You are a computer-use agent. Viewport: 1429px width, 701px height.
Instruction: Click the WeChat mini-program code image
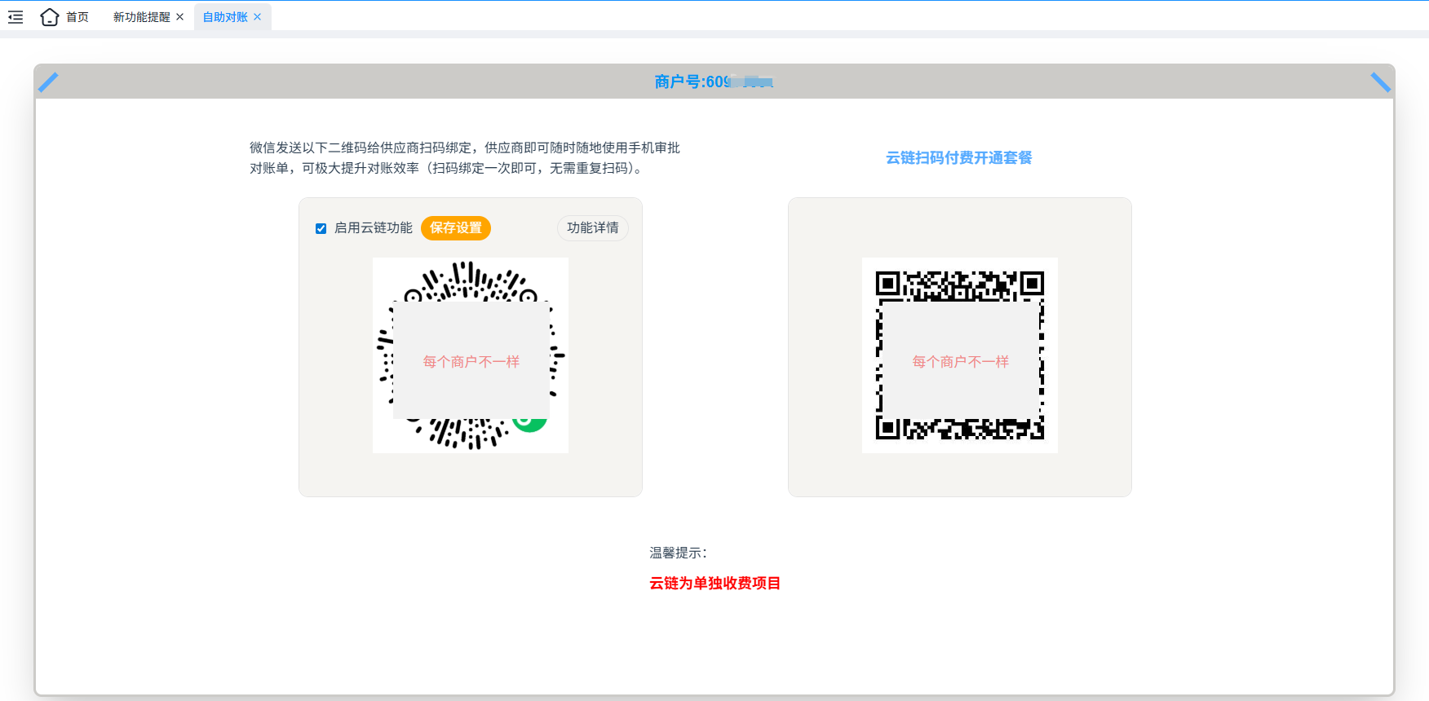pyautogui.click(x=471, y=355)
